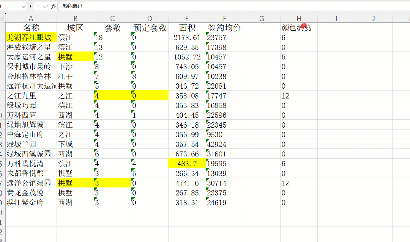Select price cell 30714
This screenshot has width=410, height=242.
pyautogui.click(x=225, y=183)
